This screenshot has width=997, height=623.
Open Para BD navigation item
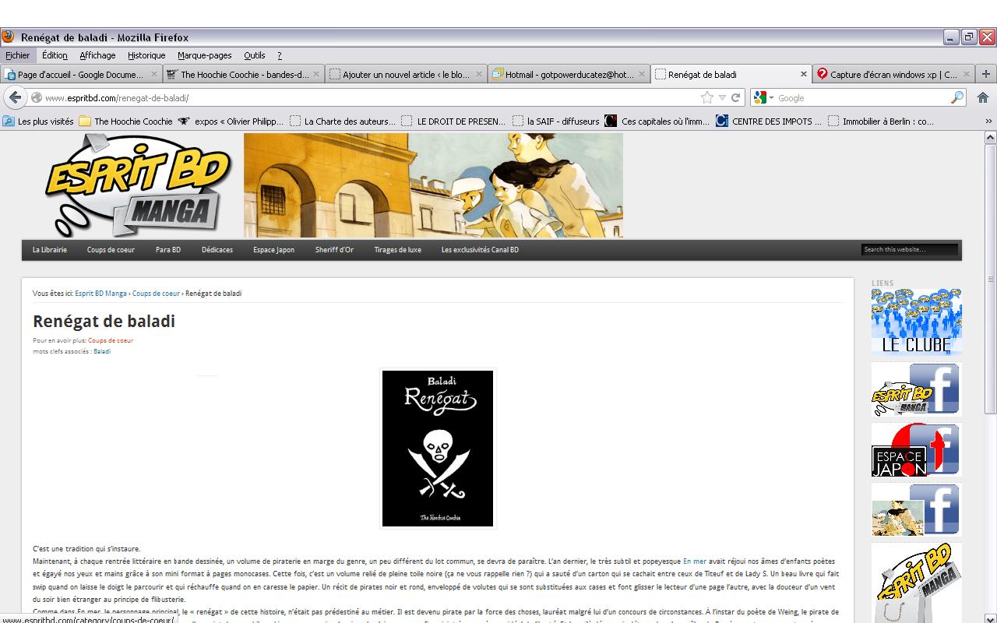pos(168,250)
